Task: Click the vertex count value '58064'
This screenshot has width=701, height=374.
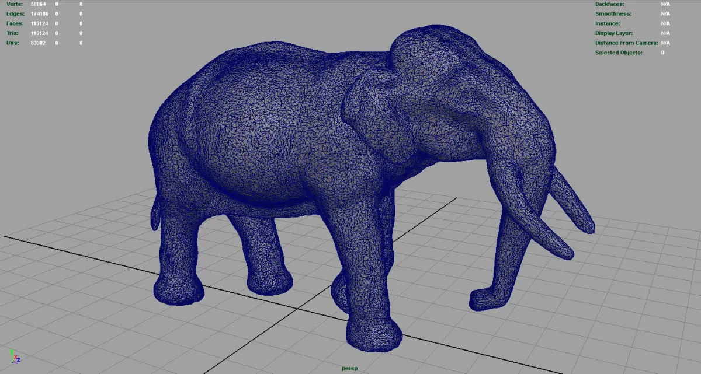Action: (x=39, y=4)
